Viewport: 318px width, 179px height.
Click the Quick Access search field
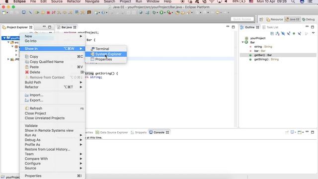[242, 19]
